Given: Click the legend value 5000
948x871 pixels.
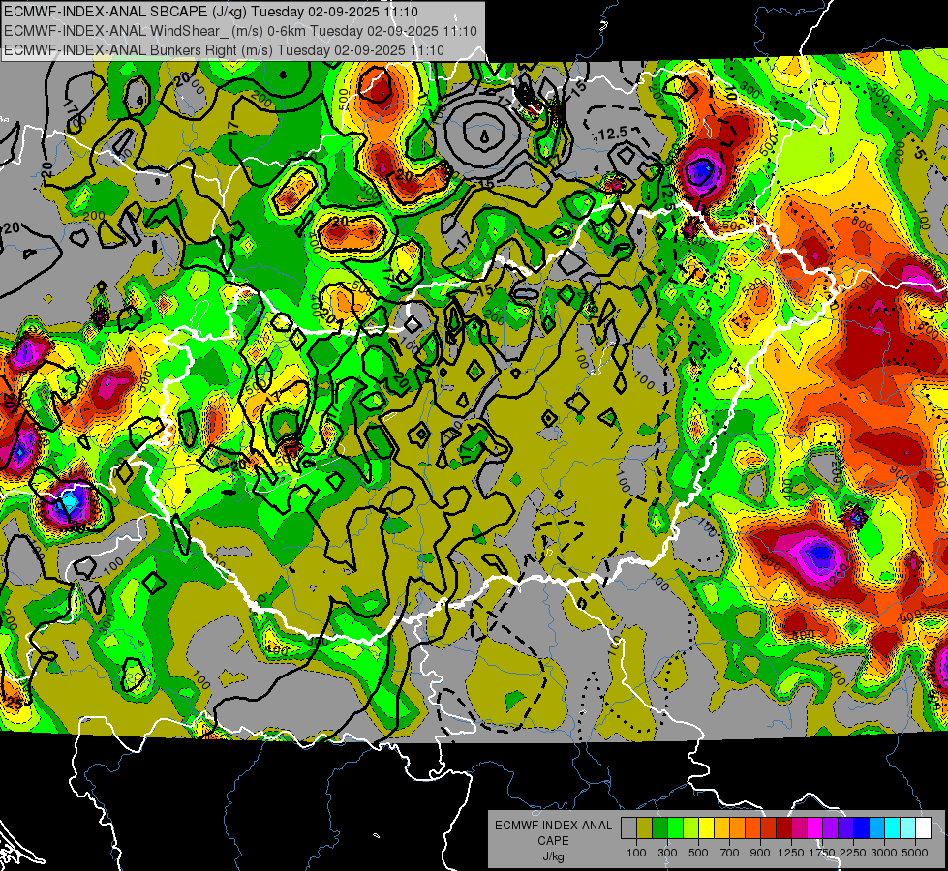Looking at the screenshot, I should coord(915,853).
